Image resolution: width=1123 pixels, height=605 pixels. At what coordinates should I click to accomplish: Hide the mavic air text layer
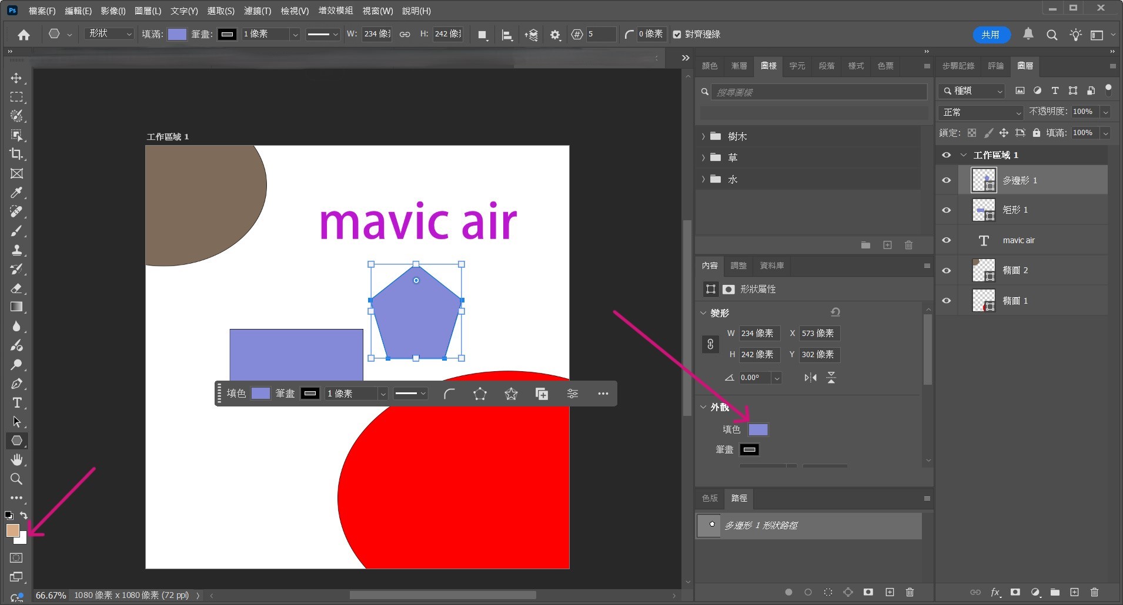tap(946, 240)
